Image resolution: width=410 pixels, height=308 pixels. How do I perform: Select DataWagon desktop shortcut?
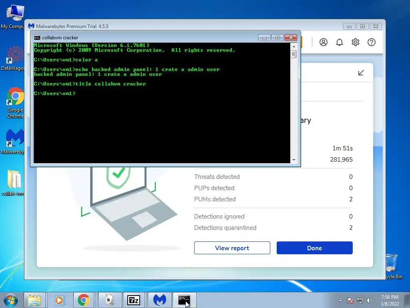tap(12, 58)
